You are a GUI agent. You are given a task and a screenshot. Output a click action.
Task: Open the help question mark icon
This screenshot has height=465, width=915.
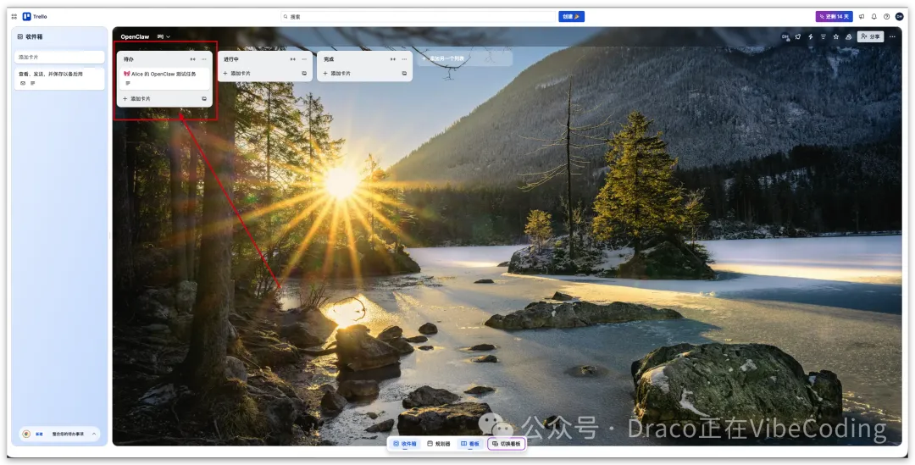pos(886,16)
